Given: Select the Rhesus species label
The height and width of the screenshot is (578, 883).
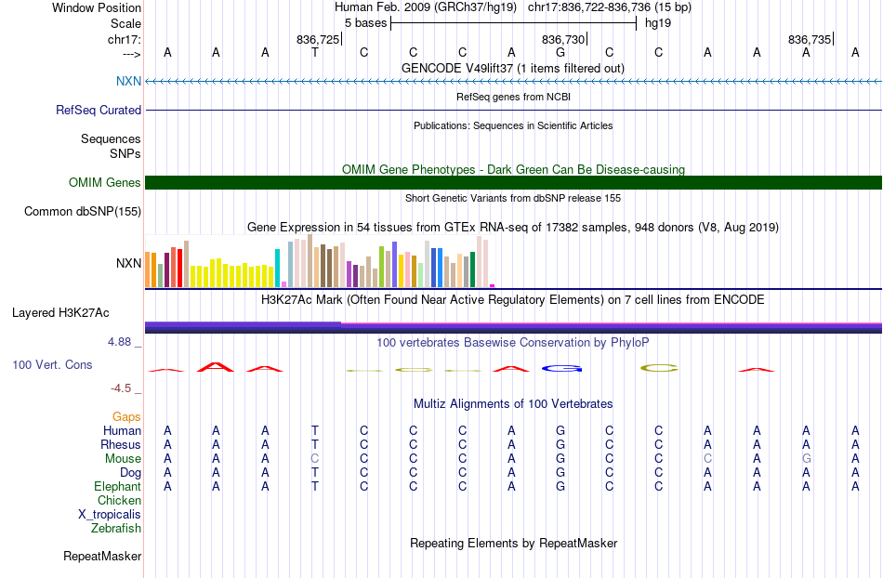Looking at the screenshot, I should (121, 444).
